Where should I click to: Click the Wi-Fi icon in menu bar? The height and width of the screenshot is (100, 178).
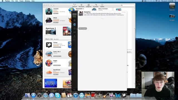(x=156, y=1)
